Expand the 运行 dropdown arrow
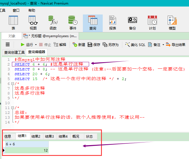The width and height of the screenshot is (189, 159). 36,45
